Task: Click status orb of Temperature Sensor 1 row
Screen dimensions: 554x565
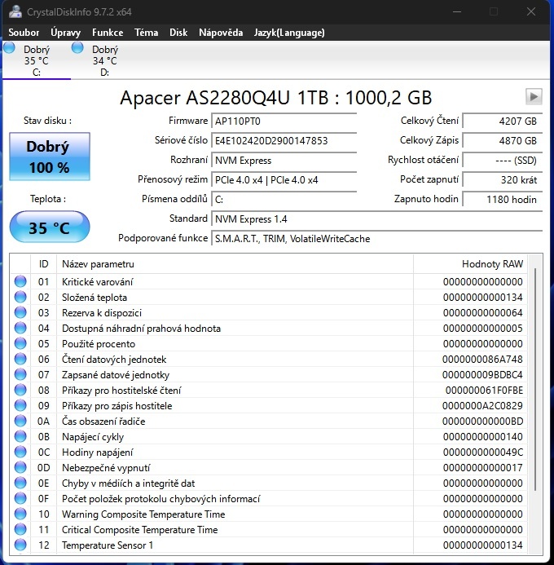Action: 20,545
